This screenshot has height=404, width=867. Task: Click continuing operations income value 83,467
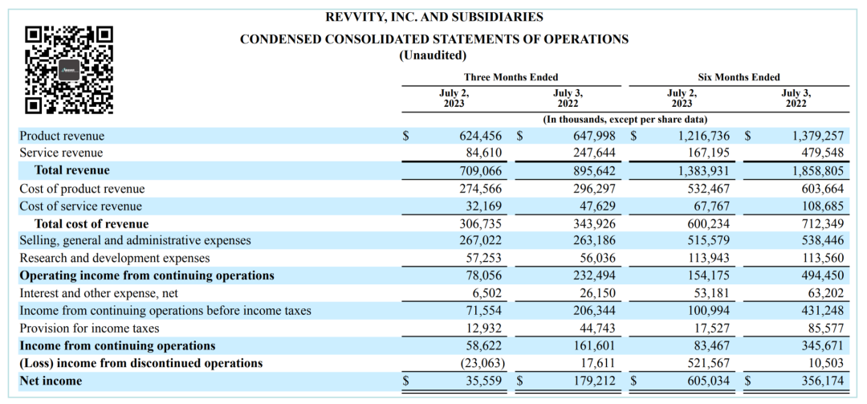point(711,346)
